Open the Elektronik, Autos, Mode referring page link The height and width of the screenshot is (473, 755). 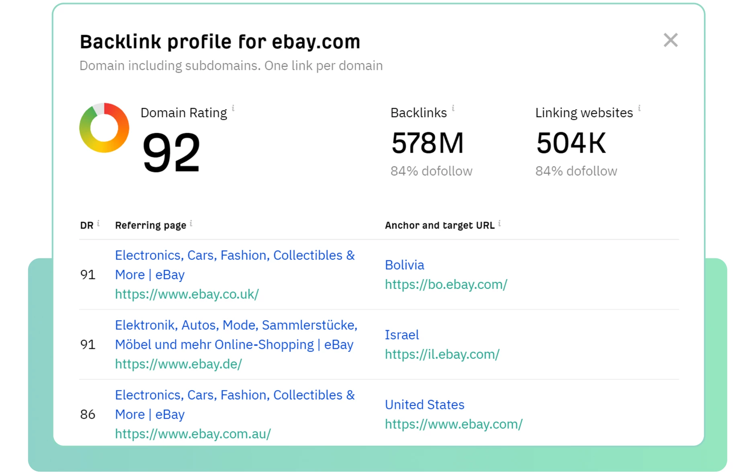(x=236, y=335)
